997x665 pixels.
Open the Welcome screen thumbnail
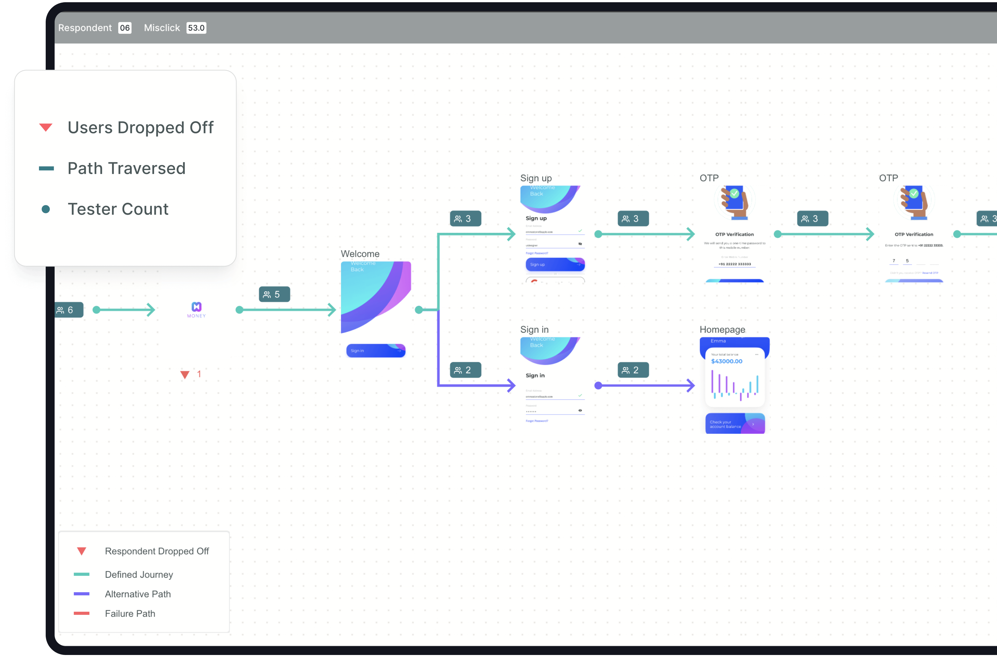(376, 310)
